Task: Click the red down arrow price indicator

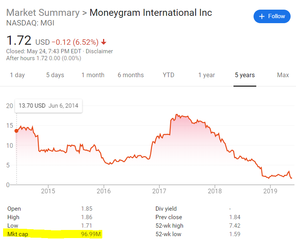Action: point(104,42)
